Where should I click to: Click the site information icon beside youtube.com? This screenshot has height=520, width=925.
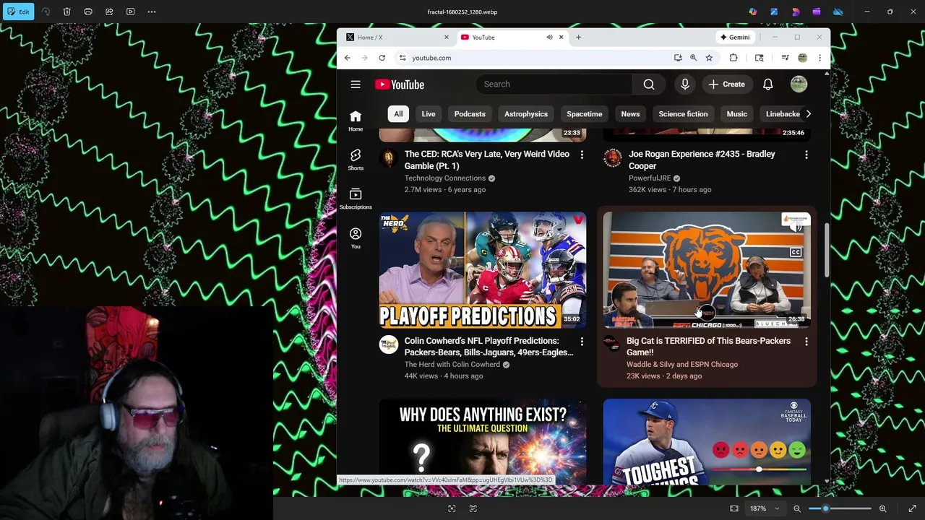pyautogui.click(x=403, y=58)
